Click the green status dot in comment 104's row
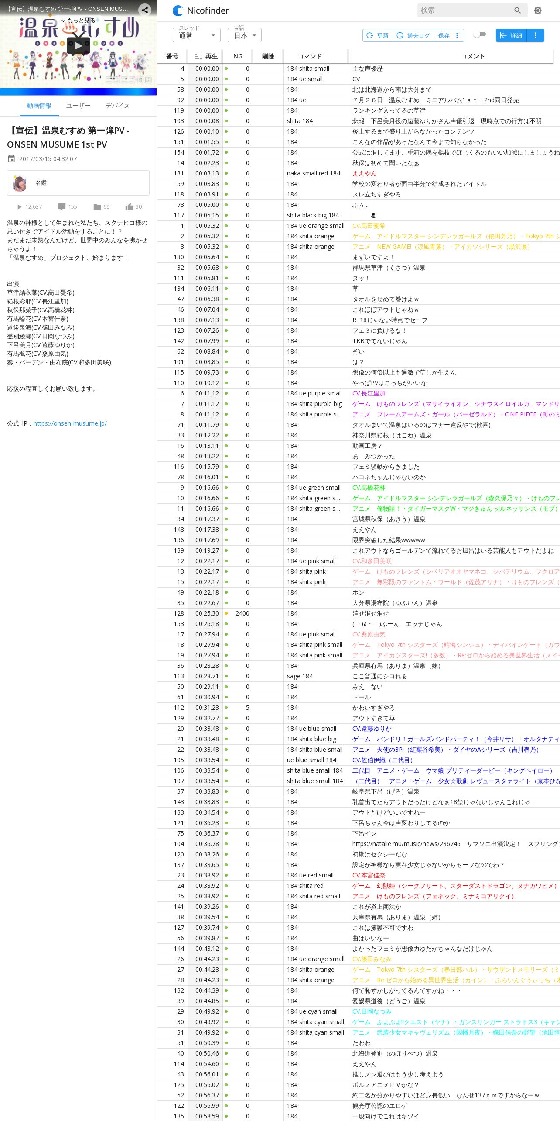 pyautogui.click(x=226, y=844)
